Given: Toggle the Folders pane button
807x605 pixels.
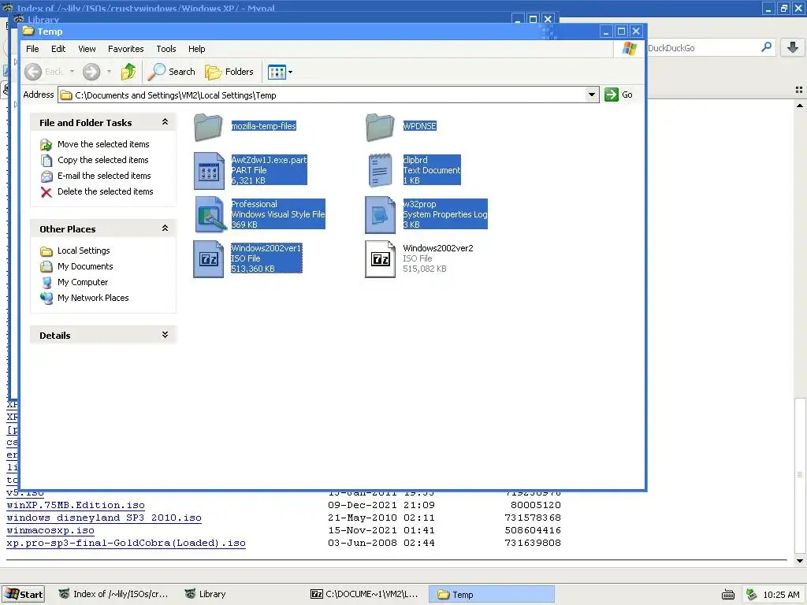Looking at the screenshot, I should pyautogui.click(x=229, y=72).
